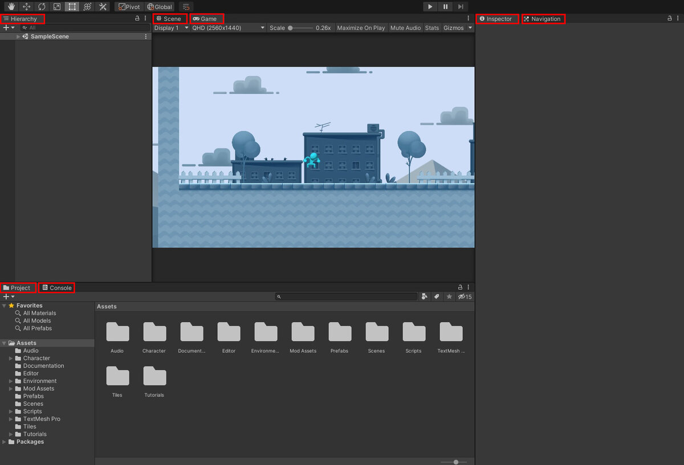Select the Rotate tool
Image resolution: width=684 pixels, height=465 pixels.
[x=42, y=7]
